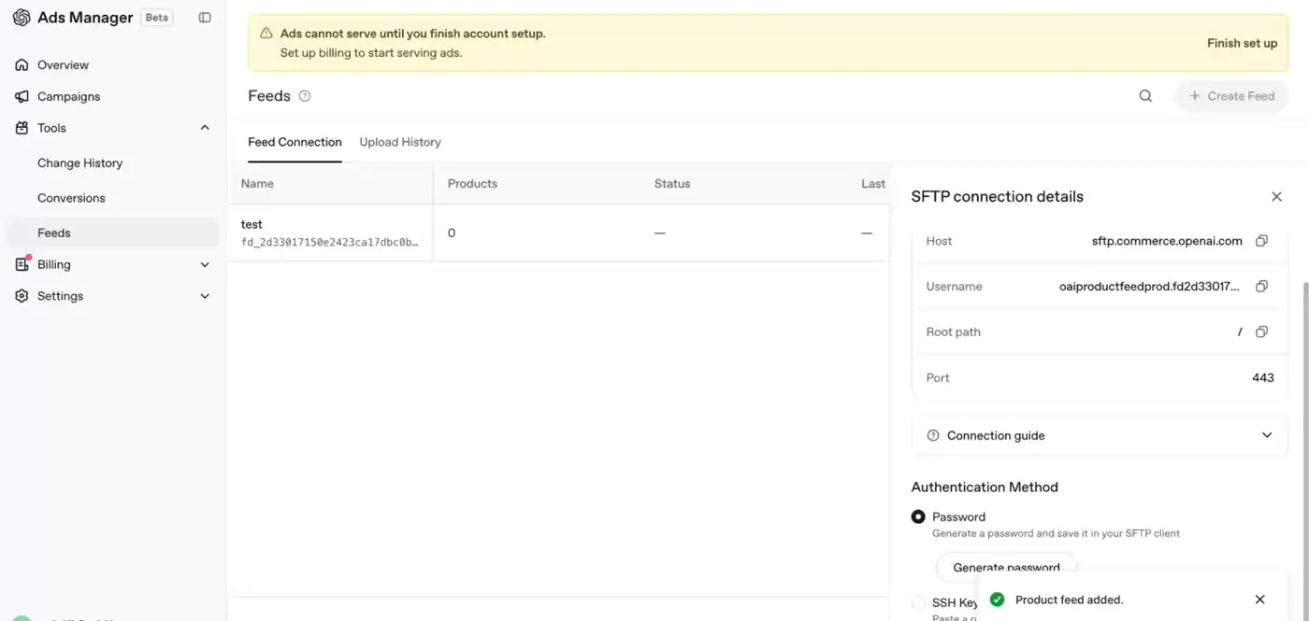Image resolution: width=1309 pixels, height=621 pixels.
Task: Close the SFTP connection details panel
Action: point(1276,197)
